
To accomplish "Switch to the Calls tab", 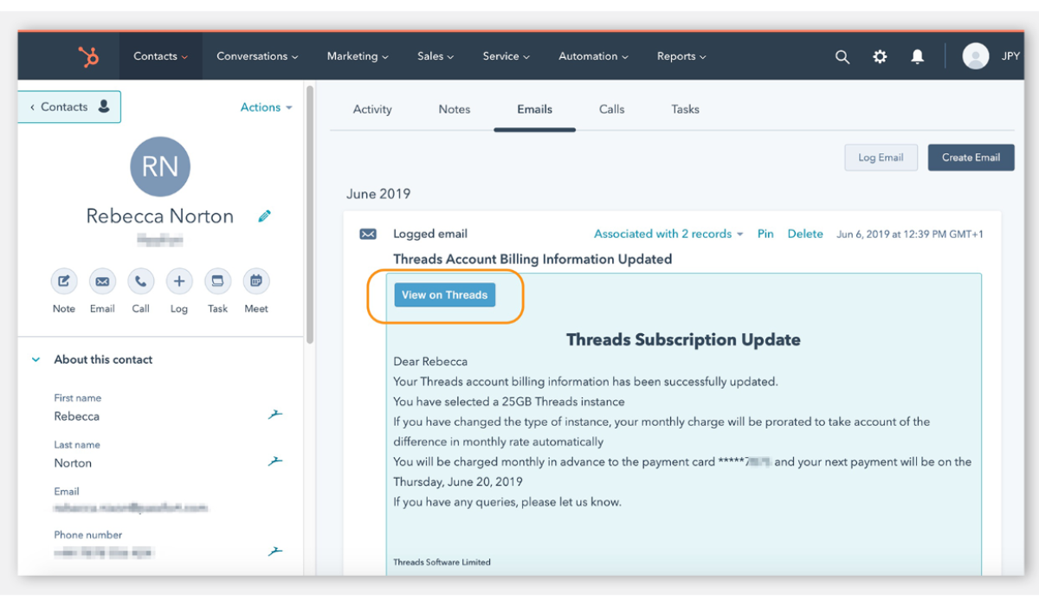I will 612,109.
